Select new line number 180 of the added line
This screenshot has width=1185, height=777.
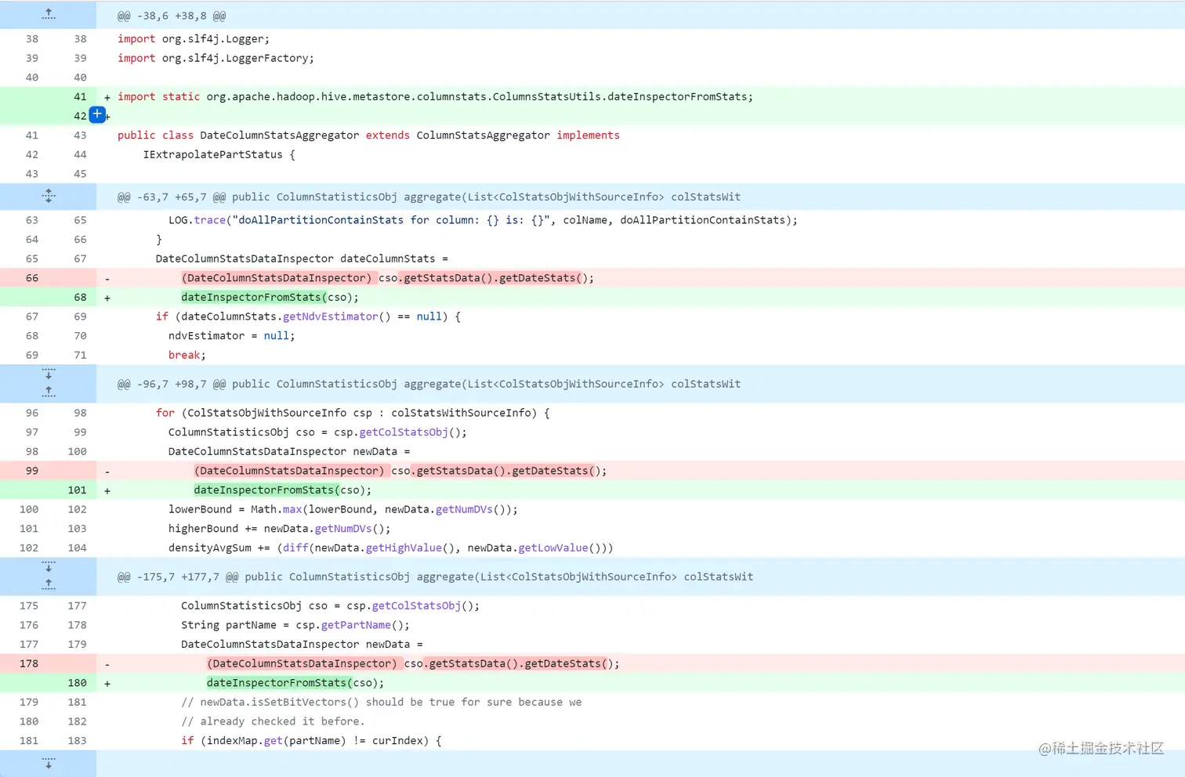point(77,682)
